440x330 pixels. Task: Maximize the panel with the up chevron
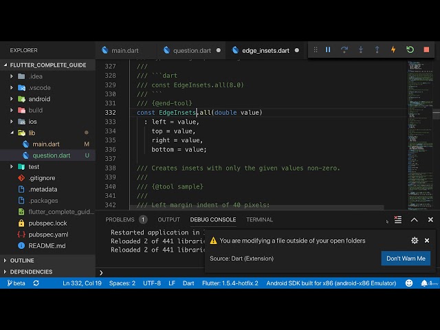[414, 220]
